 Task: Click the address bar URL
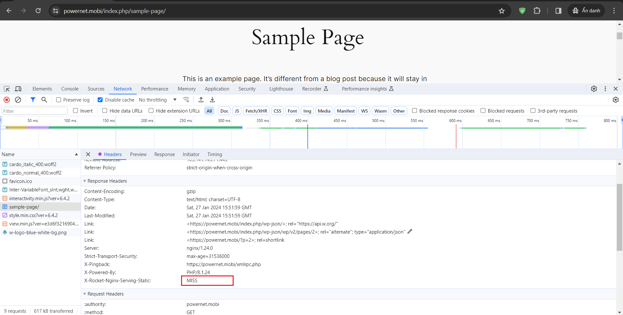115,11
